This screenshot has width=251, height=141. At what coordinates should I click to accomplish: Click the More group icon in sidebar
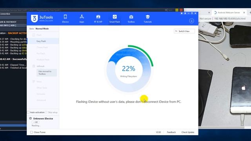34,81
